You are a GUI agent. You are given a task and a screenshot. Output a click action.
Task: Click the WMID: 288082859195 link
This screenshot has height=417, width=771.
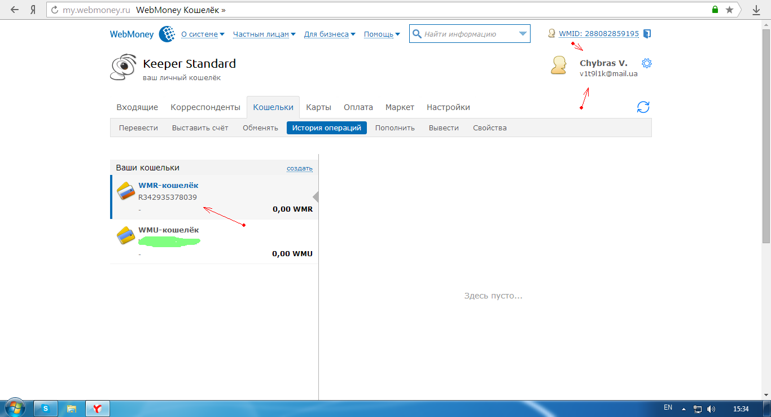[599, 34]
